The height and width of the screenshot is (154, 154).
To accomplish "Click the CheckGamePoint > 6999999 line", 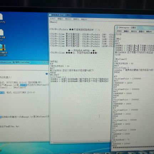I will tap(127, 89).
